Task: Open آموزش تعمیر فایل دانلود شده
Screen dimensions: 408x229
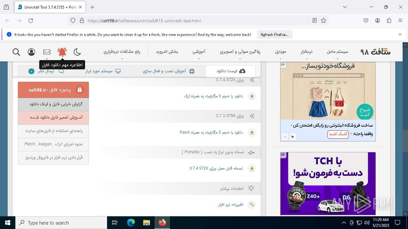Action: 54,118
